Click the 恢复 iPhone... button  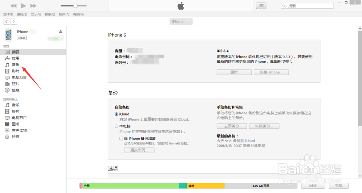click(x=271, y=72)
